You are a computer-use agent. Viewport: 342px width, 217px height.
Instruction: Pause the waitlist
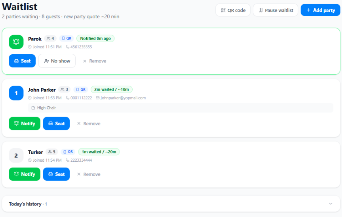[275, 10]
